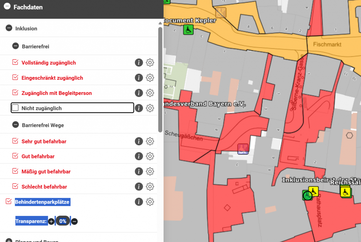Expand the Planen und Bauen group

pyautogui.click(x=9, y=240)
